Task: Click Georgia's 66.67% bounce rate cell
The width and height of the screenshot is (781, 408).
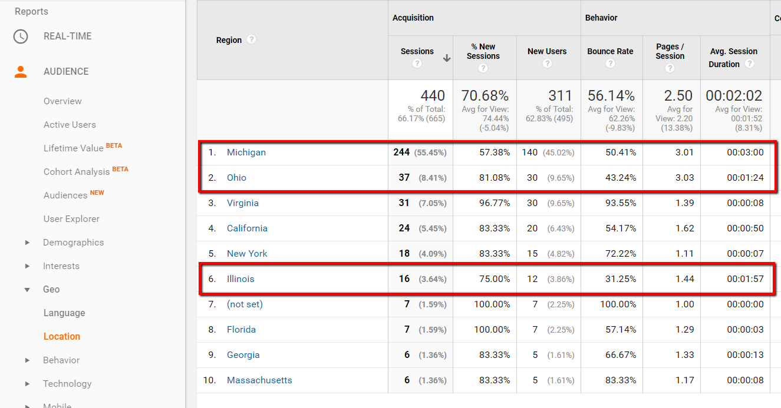Action: [620, 355]
